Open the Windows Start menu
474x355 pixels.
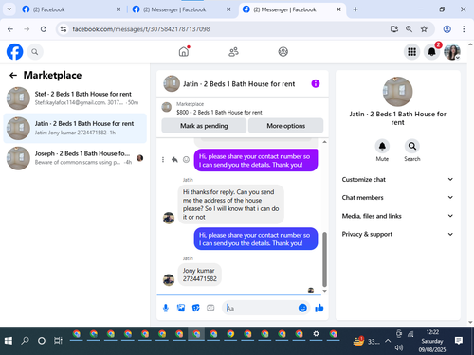point(9,341)
